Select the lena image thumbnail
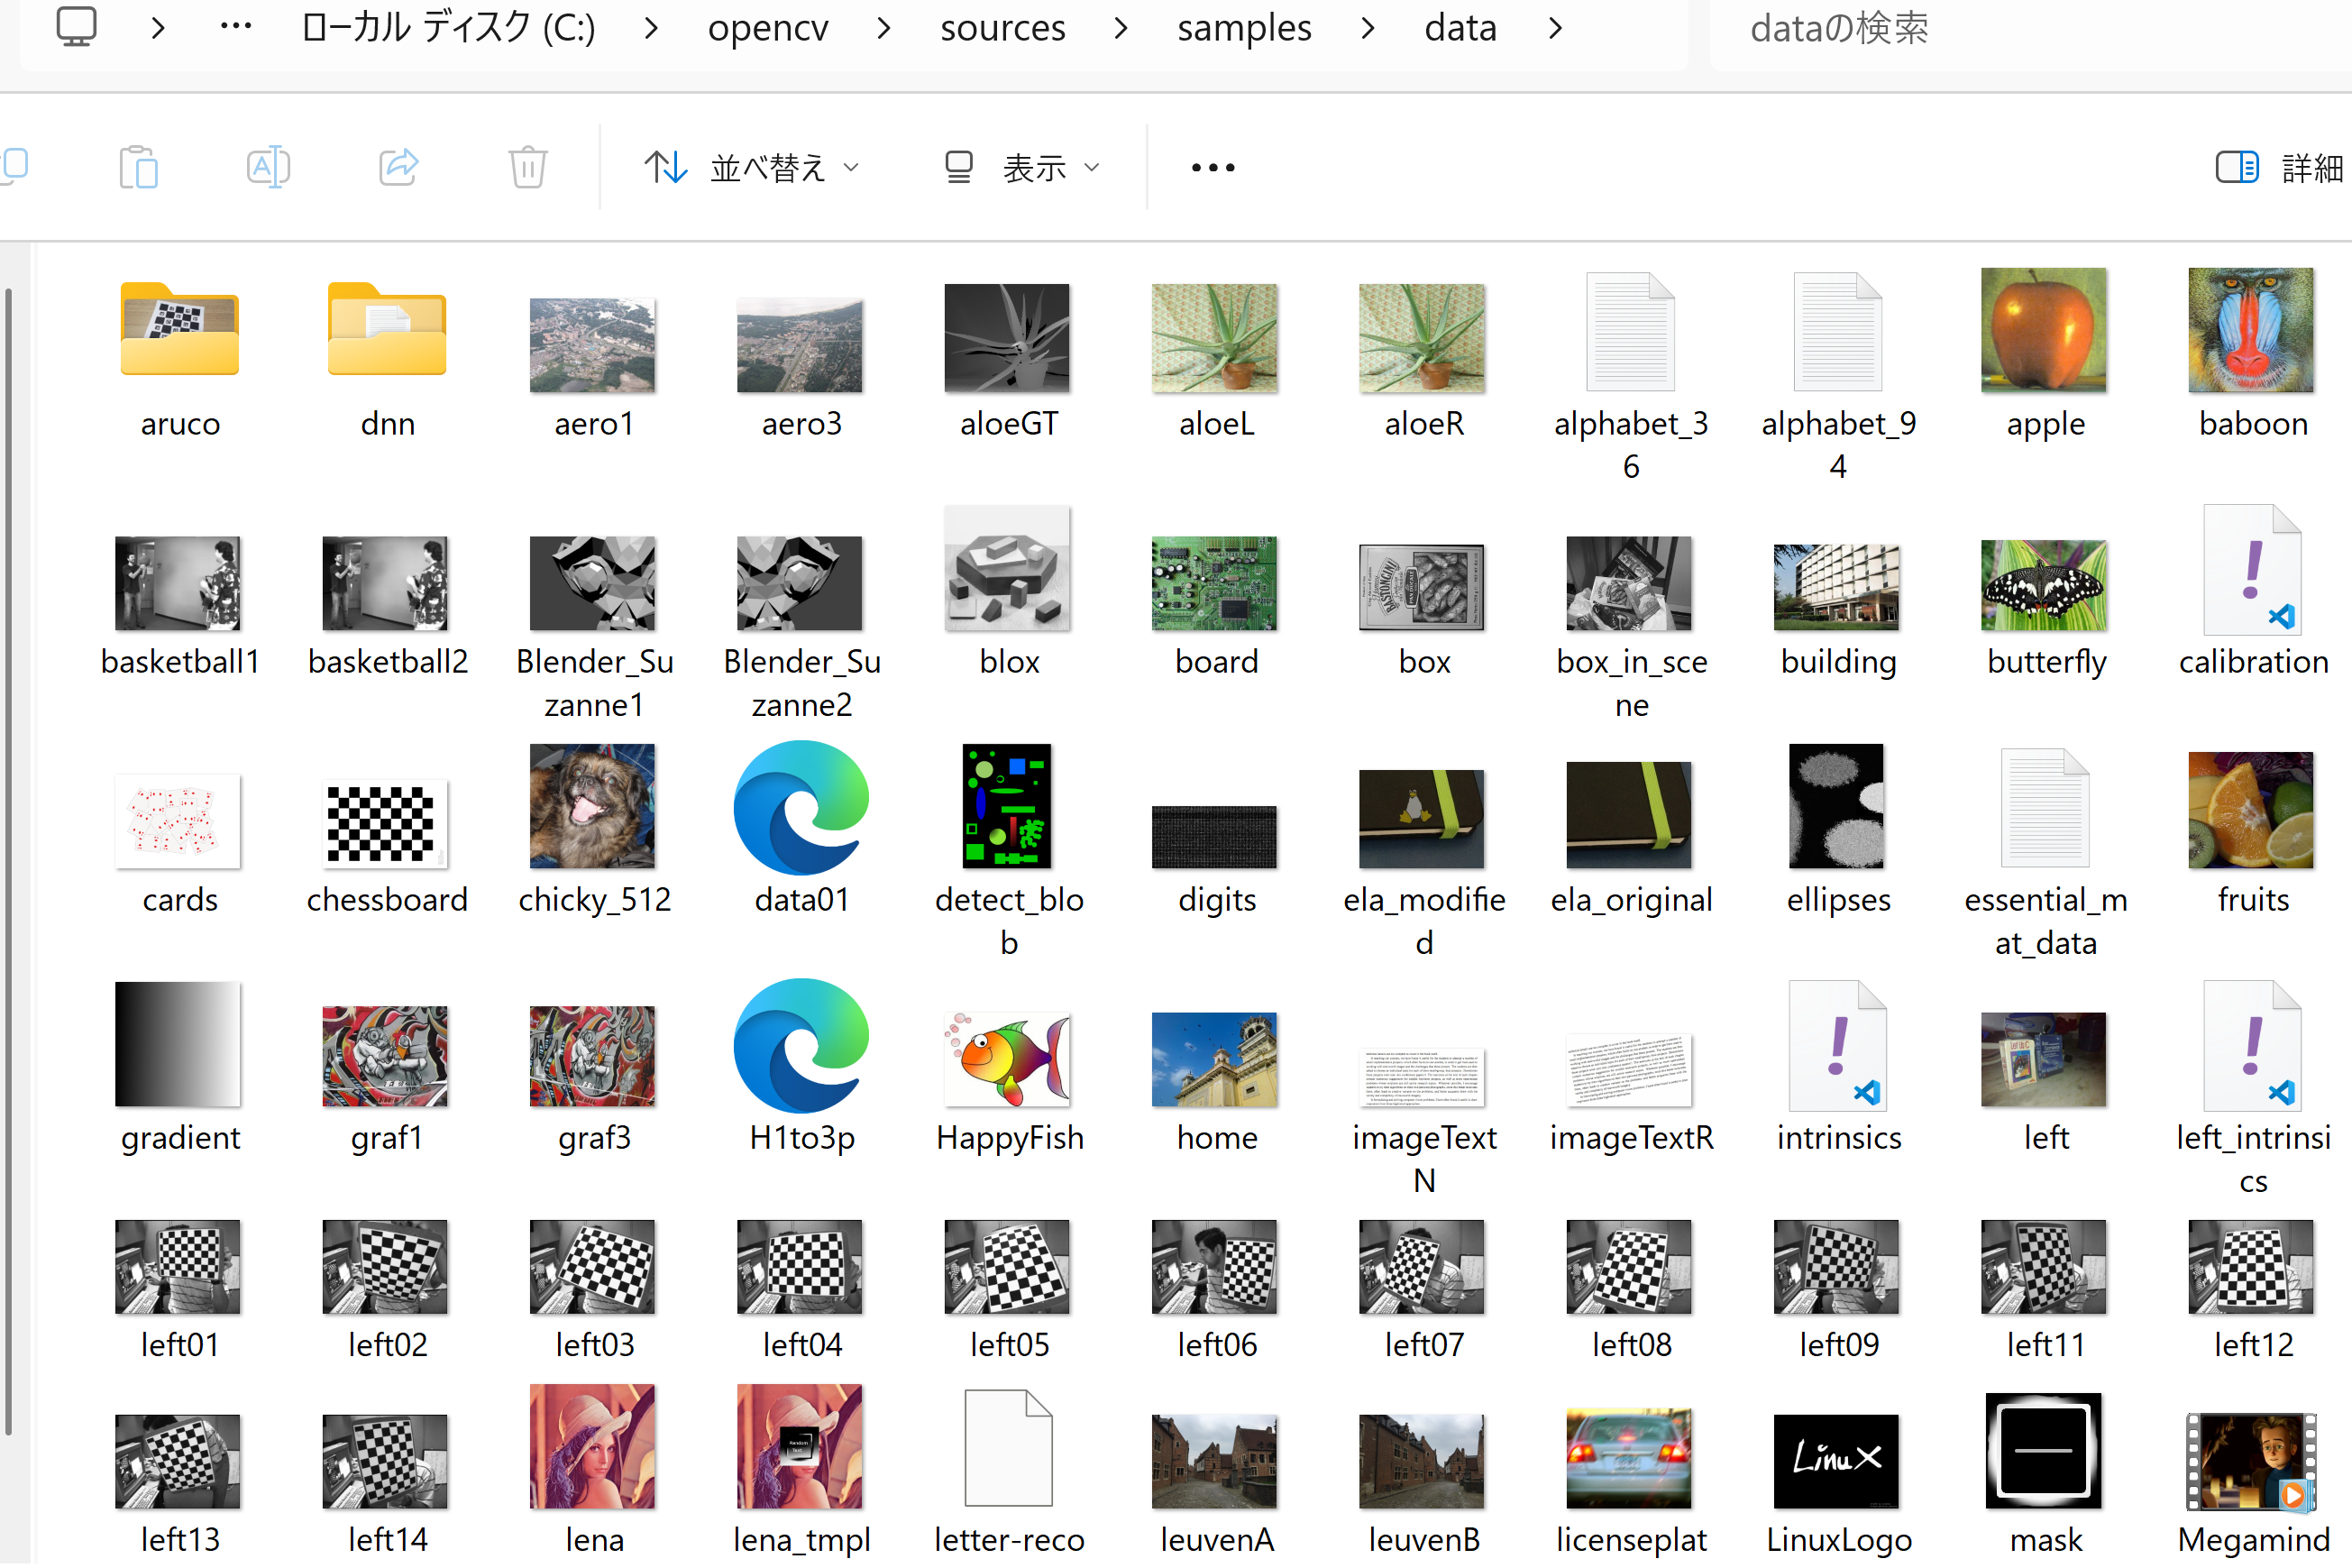The image size is (2352, 1568). (x=593, y=1446)
